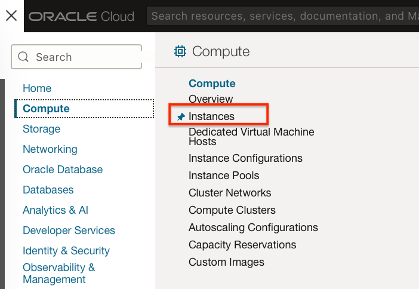The height and width of the screenshot is (289, 419).
Task: Close the navigation menu with the X icon
Action: click(11, 16)
